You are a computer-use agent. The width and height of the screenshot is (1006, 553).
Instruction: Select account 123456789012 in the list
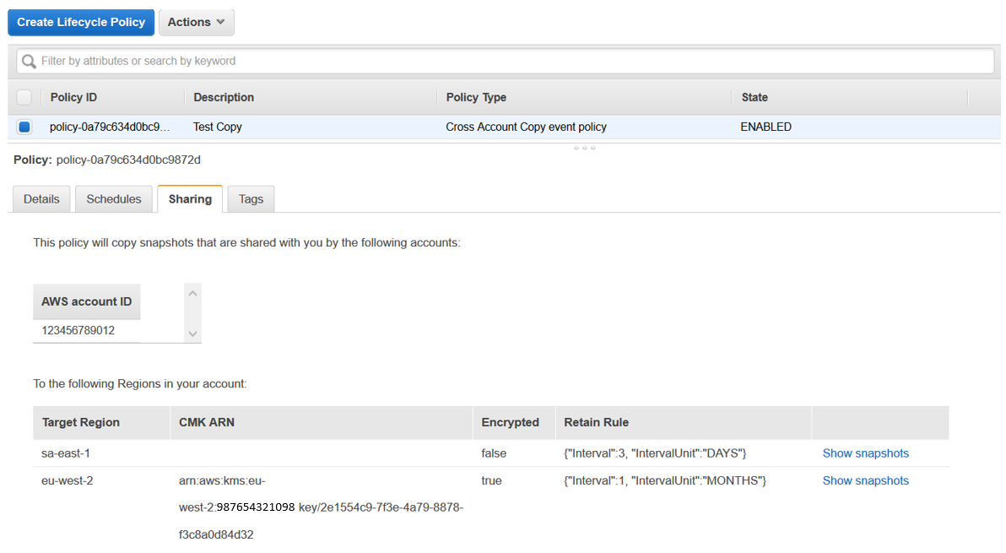click(x=77, y=328)
